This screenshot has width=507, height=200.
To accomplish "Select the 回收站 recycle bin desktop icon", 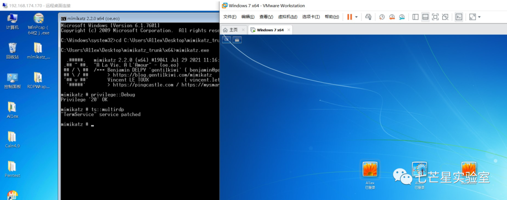I will tap(12, 51).
